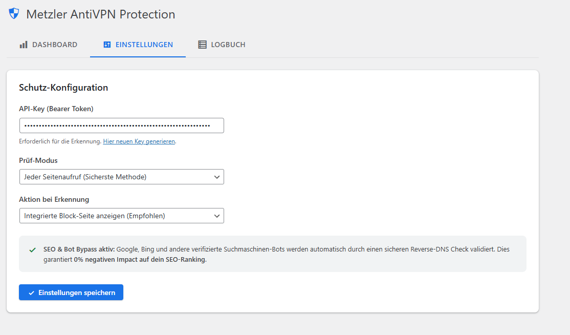Follow the 'Hier neuen Key generieren' link
Image resolution: width=570 pixels, height=335 pixels.
click(139, 141)
